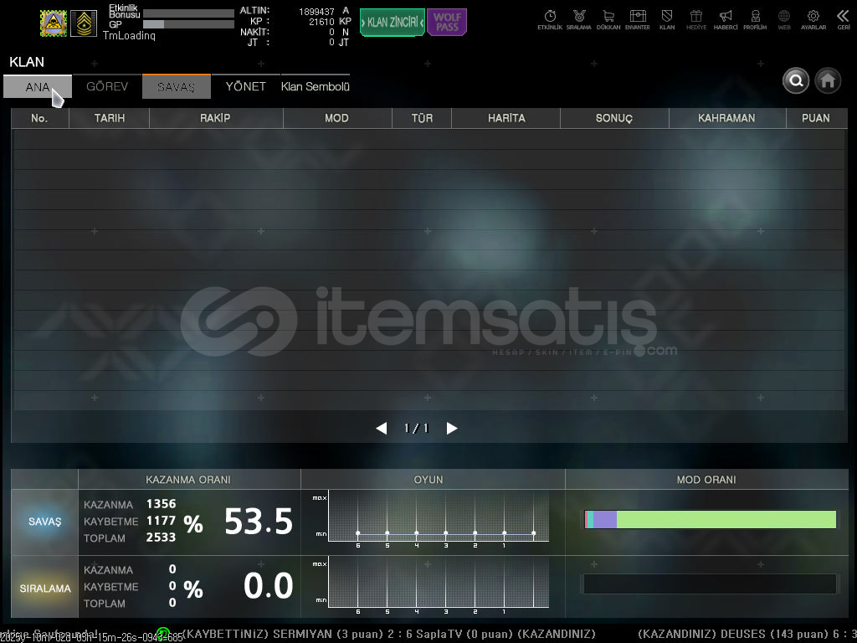857x643 pixels.
Task: Click the home button icon
Action: pyautogui.click(x=829, y=80)
